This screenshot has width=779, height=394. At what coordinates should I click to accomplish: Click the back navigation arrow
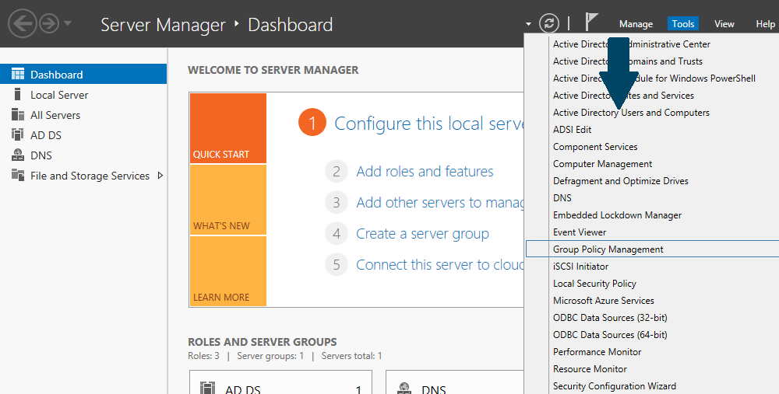[23, 23]
